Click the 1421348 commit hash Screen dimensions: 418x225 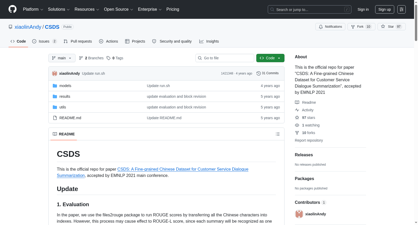tap(227, 73)
